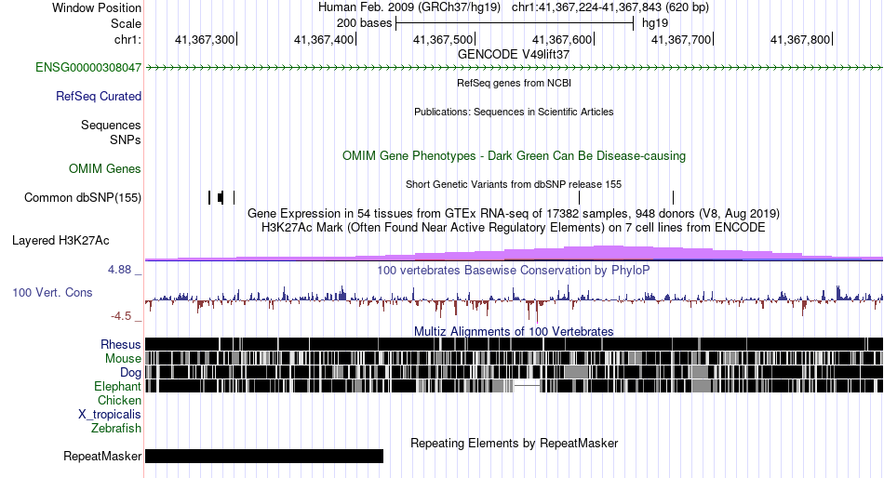
Task: Click the Elephant alignment gap line
Action: [x=528, y=386]
